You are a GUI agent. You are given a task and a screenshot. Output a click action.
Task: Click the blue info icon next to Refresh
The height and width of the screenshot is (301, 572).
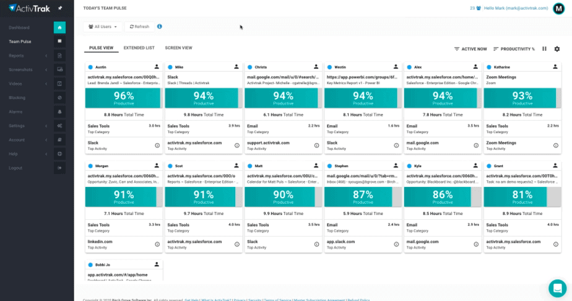[x=160, y=27]
